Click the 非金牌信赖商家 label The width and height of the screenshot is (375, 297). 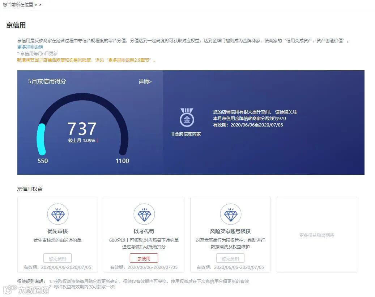(186, 134)
